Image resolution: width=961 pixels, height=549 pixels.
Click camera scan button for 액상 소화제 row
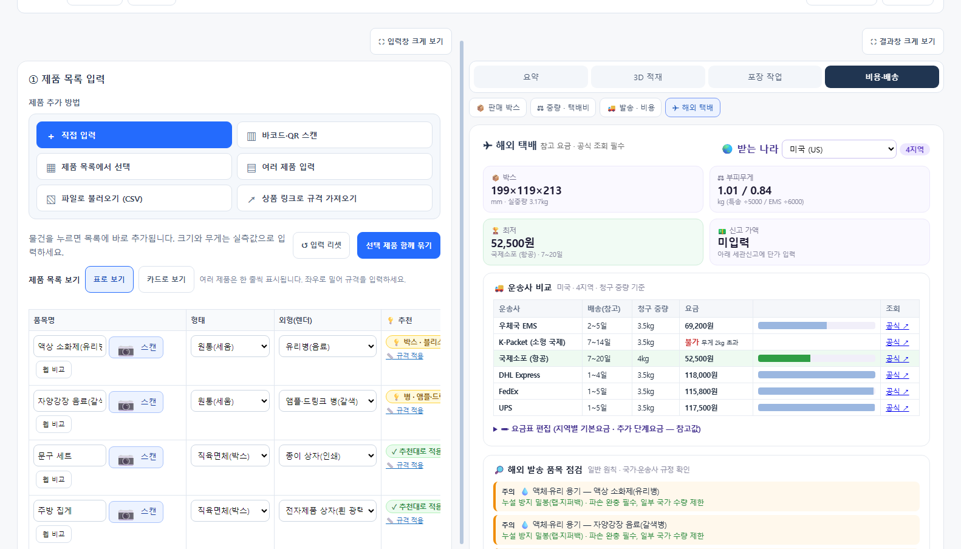[x=136, y=347]
